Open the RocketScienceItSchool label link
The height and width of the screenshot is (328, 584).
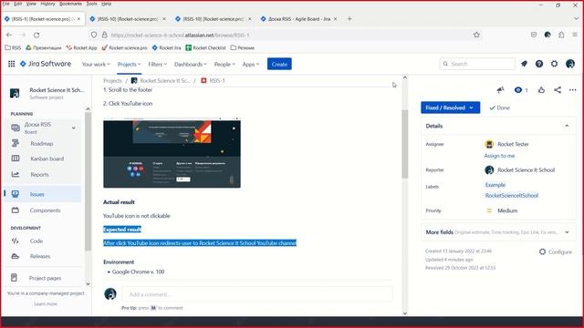point(511,196)
